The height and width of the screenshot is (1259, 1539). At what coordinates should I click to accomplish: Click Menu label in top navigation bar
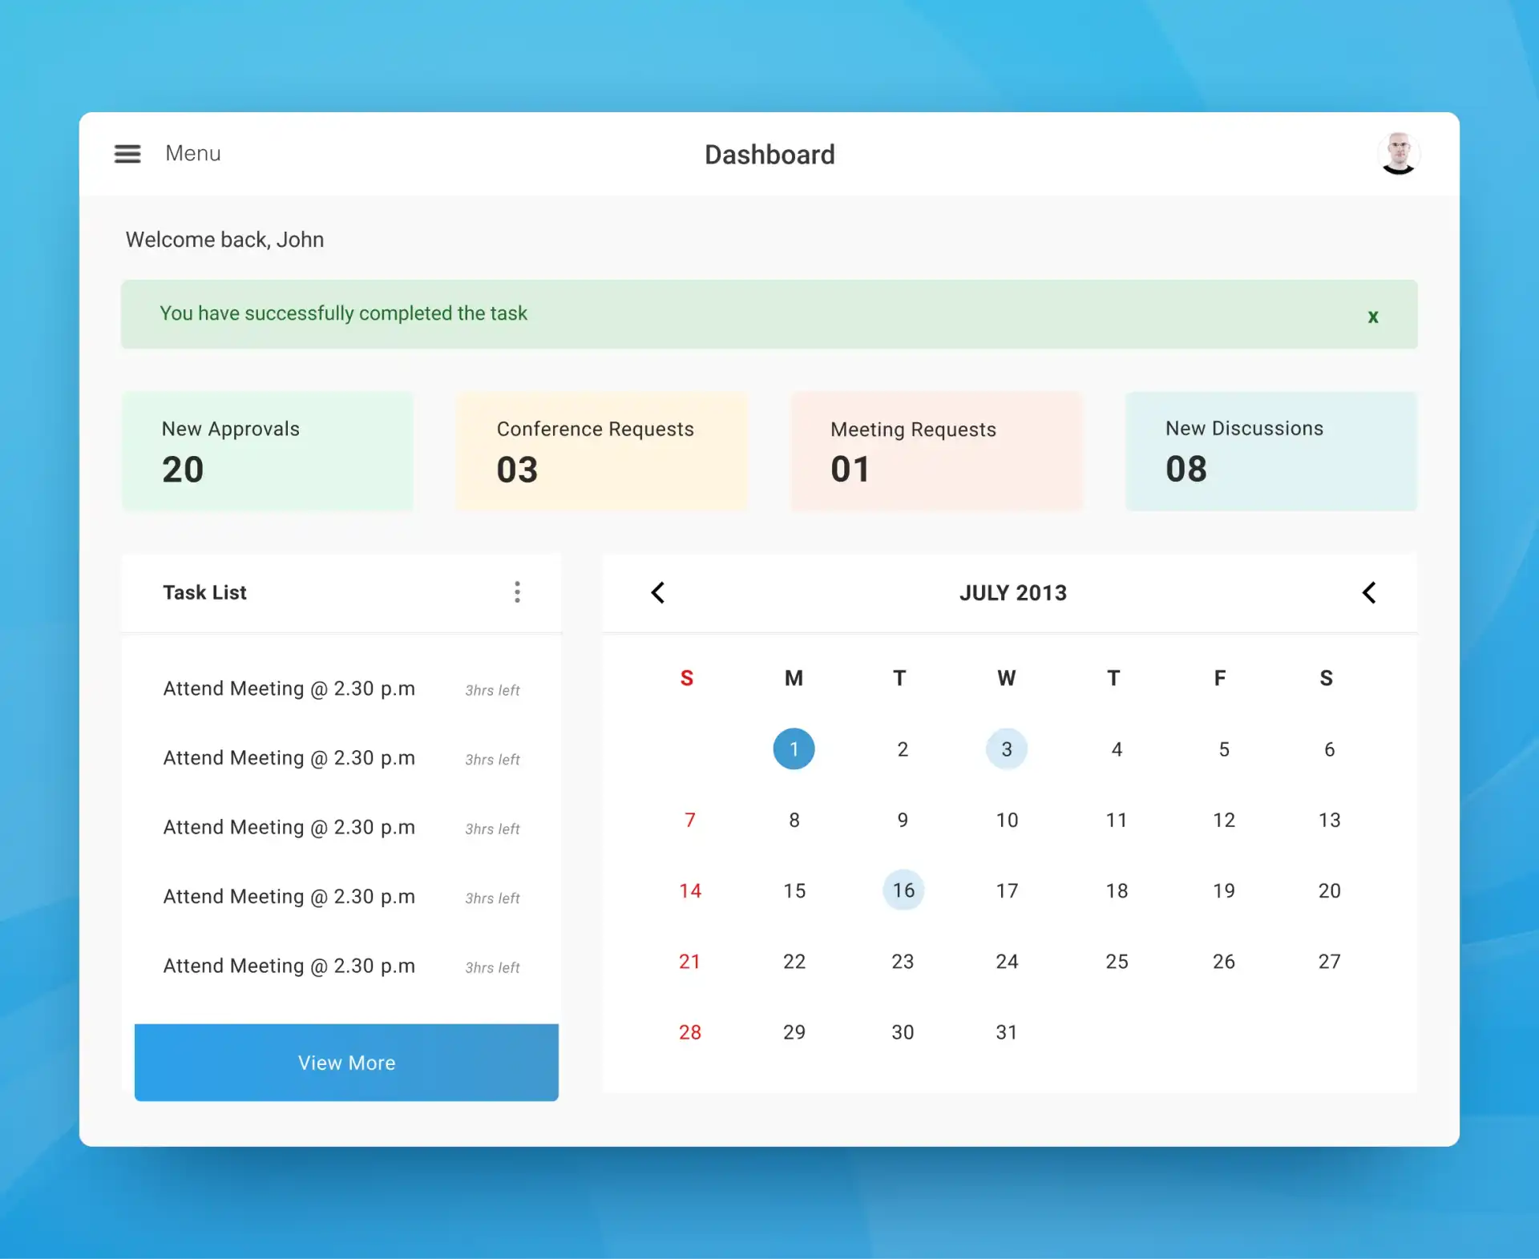(192, 153)
